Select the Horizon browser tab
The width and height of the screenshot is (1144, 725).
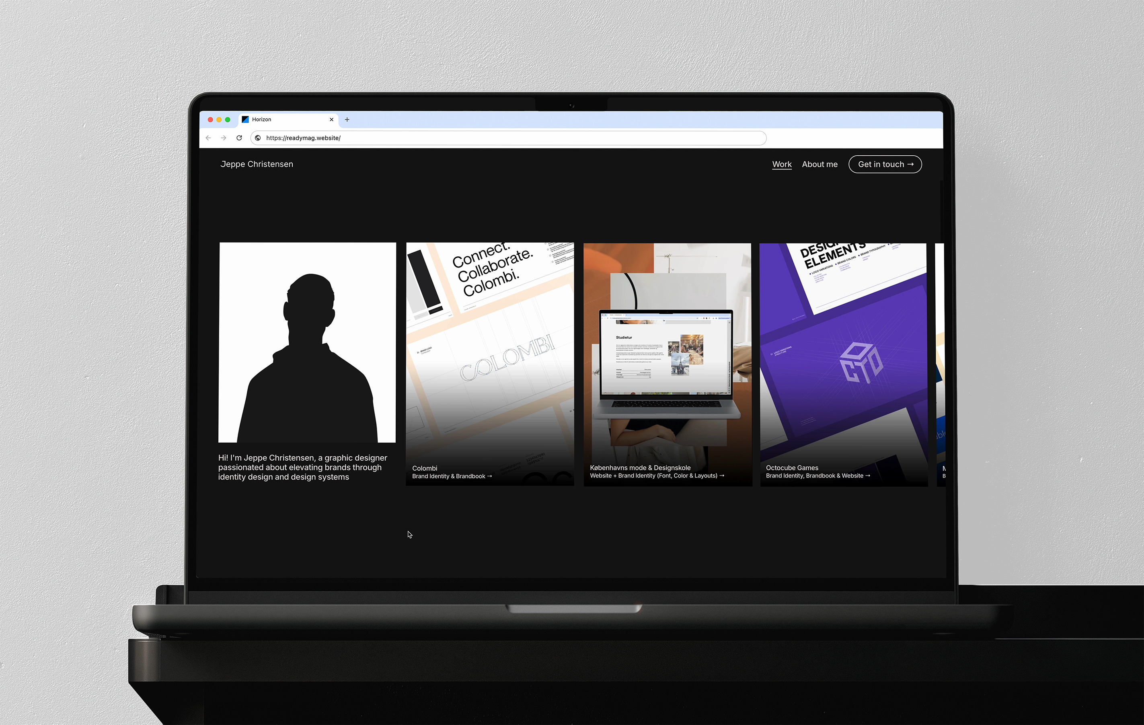tap(285, 120)
